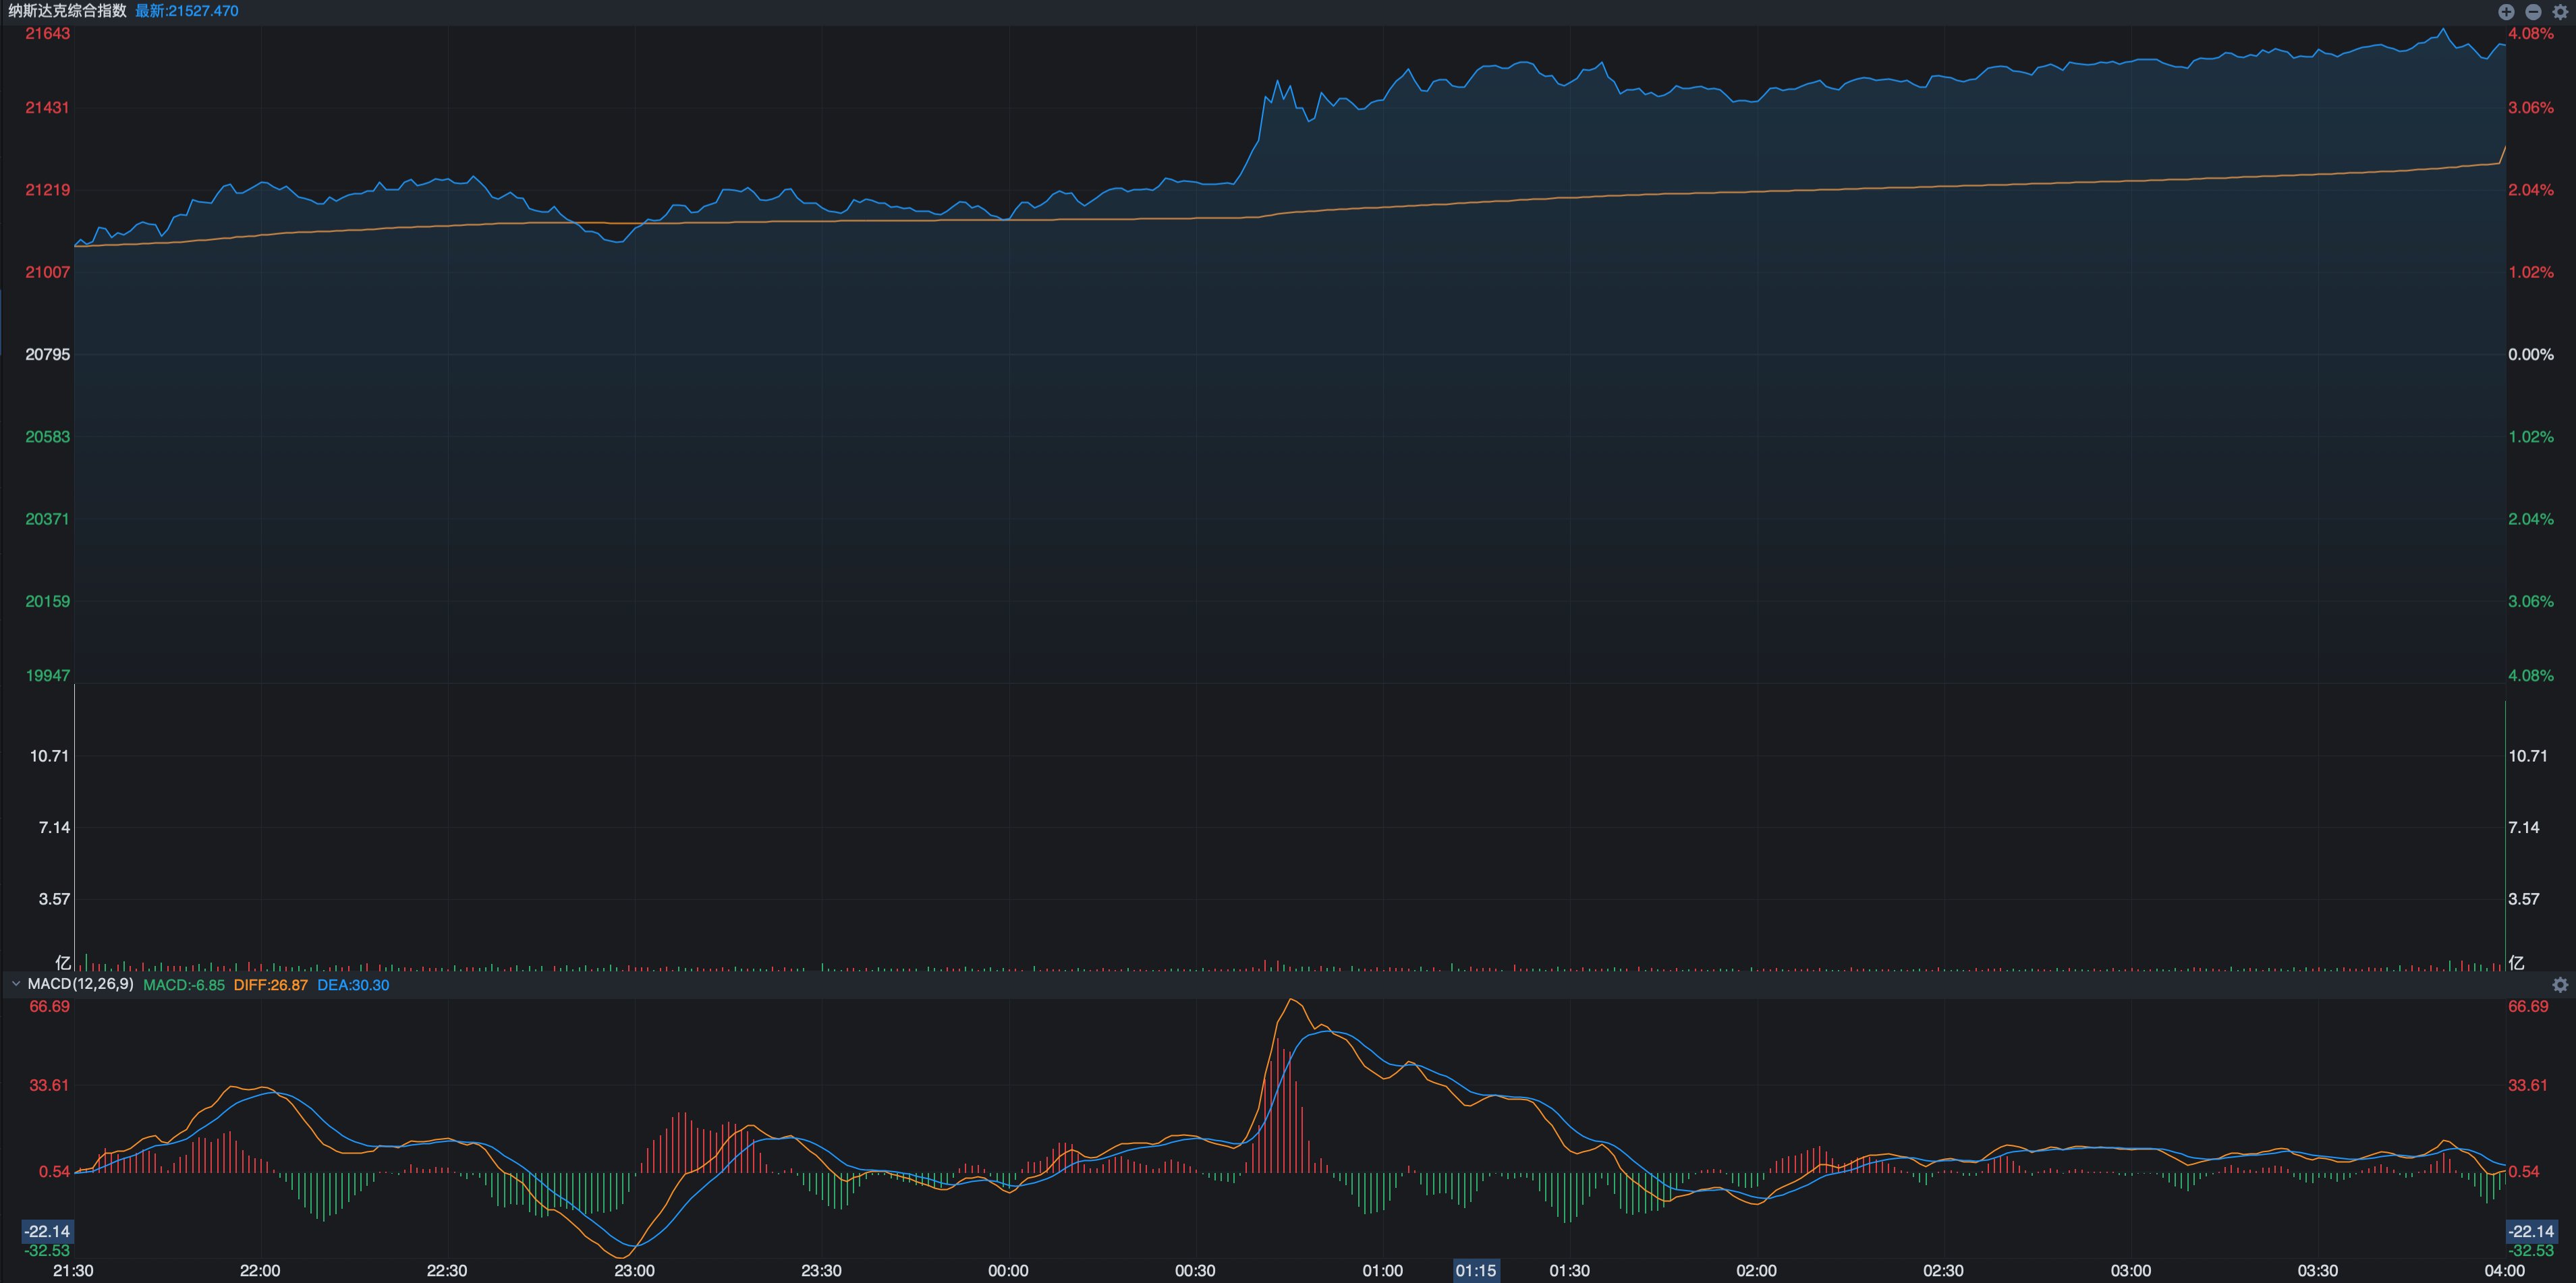Select the 01:15 highlighted time marker
Viewport: 2576px width, 1283px height.
[x=1476, y=1271]
